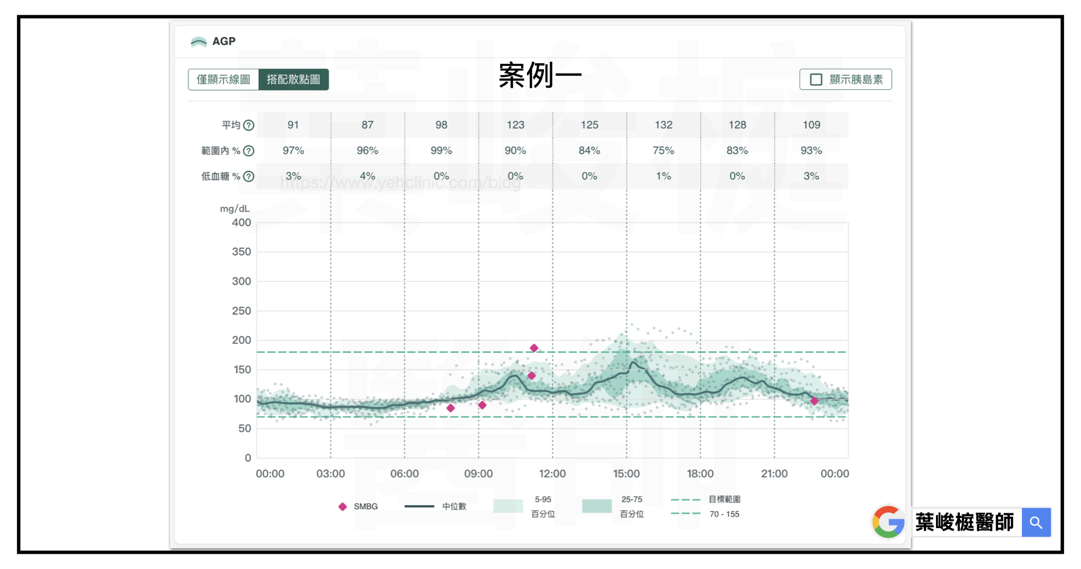This screenshot has height=569, width=1081.
Task: Click the Google G logo
Action: 889,522
